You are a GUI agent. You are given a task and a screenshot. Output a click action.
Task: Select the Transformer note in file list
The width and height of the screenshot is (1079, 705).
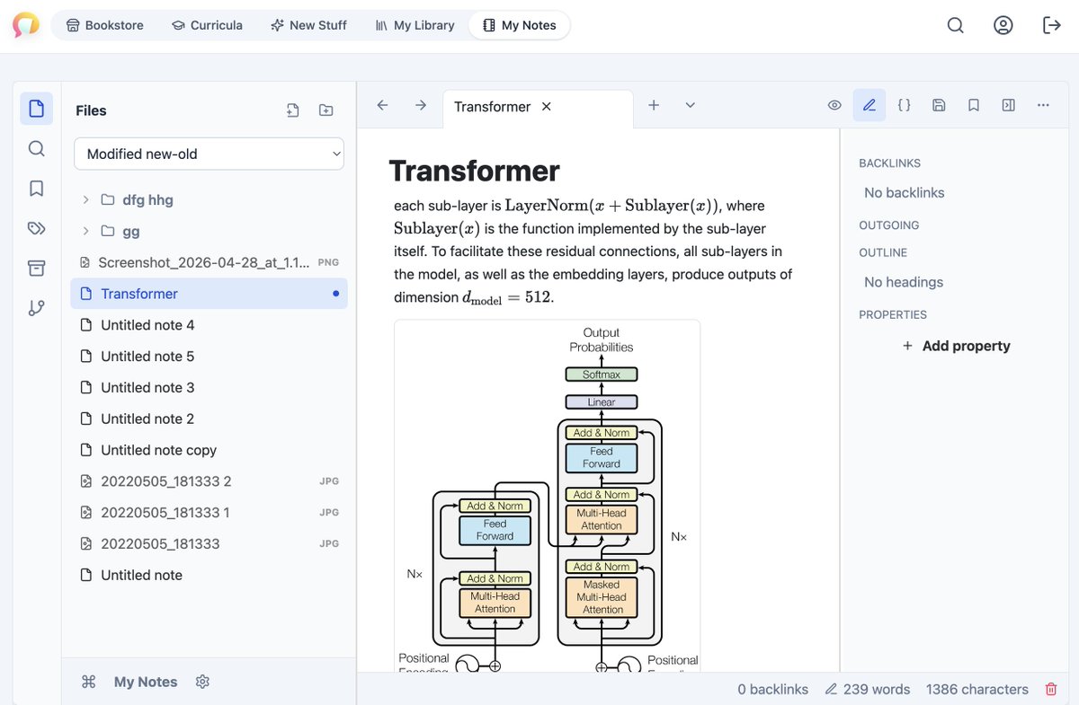point(209,294)
